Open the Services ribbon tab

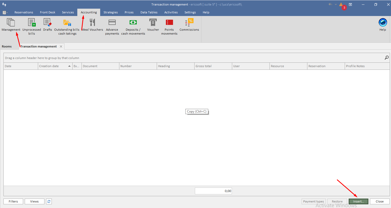click(68, 12)
